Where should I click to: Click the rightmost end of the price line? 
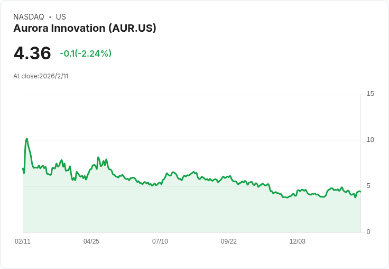click(360, 192)
